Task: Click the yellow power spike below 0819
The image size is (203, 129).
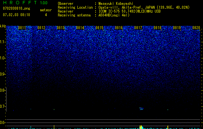Action: 168,127
